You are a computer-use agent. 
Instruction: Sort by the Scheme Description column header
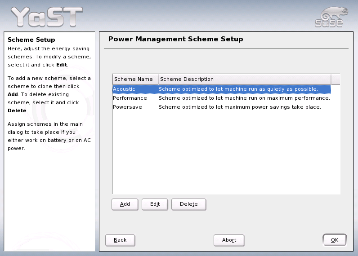click(x=245, y=79)
